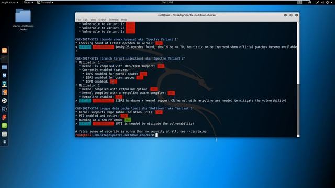This screenshot has width=335, height=188.
Task: Click 'IBRS enabled for Kernel space' line
Action: pos(115,74)
